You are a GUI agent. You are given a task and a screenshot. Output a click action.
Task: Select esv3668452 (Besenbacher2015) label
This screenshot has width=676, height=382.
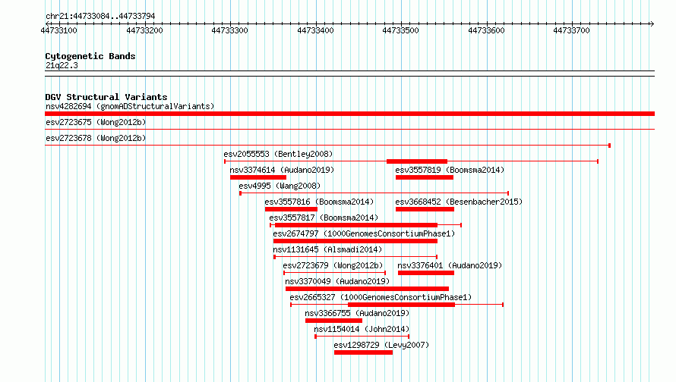click(x=459, y=202)
